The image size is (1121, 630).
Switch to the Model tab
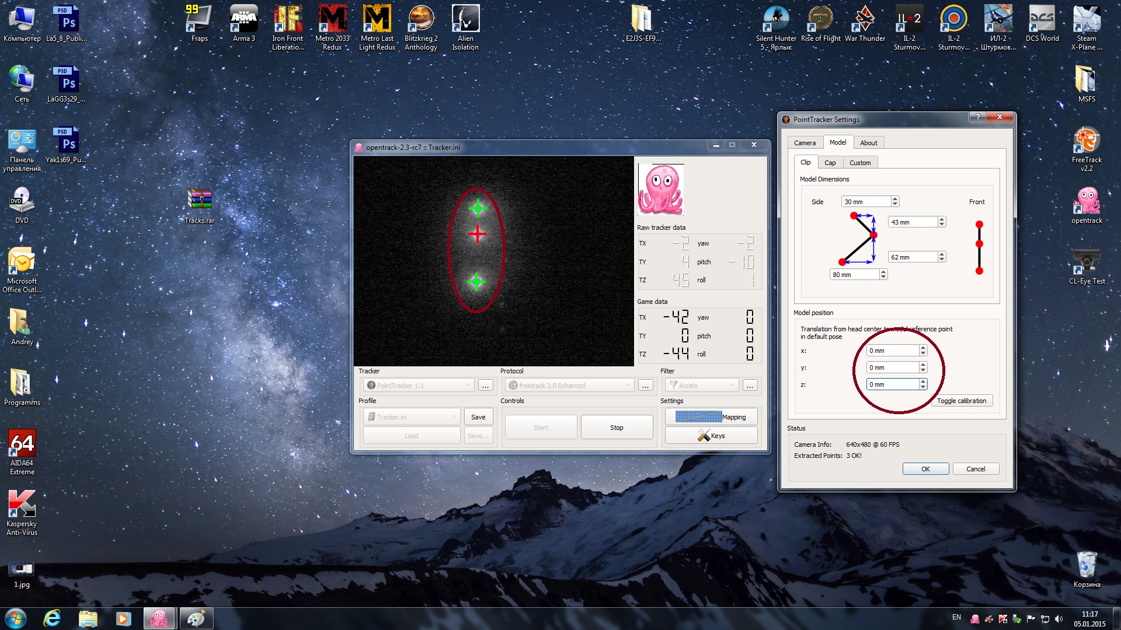838,142
